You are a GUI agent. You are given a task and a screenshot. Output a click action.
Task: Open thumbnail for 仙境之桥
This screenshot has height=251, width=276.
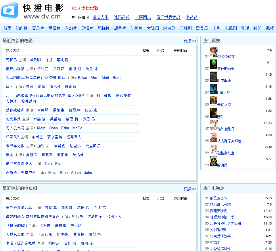[213, 89]
